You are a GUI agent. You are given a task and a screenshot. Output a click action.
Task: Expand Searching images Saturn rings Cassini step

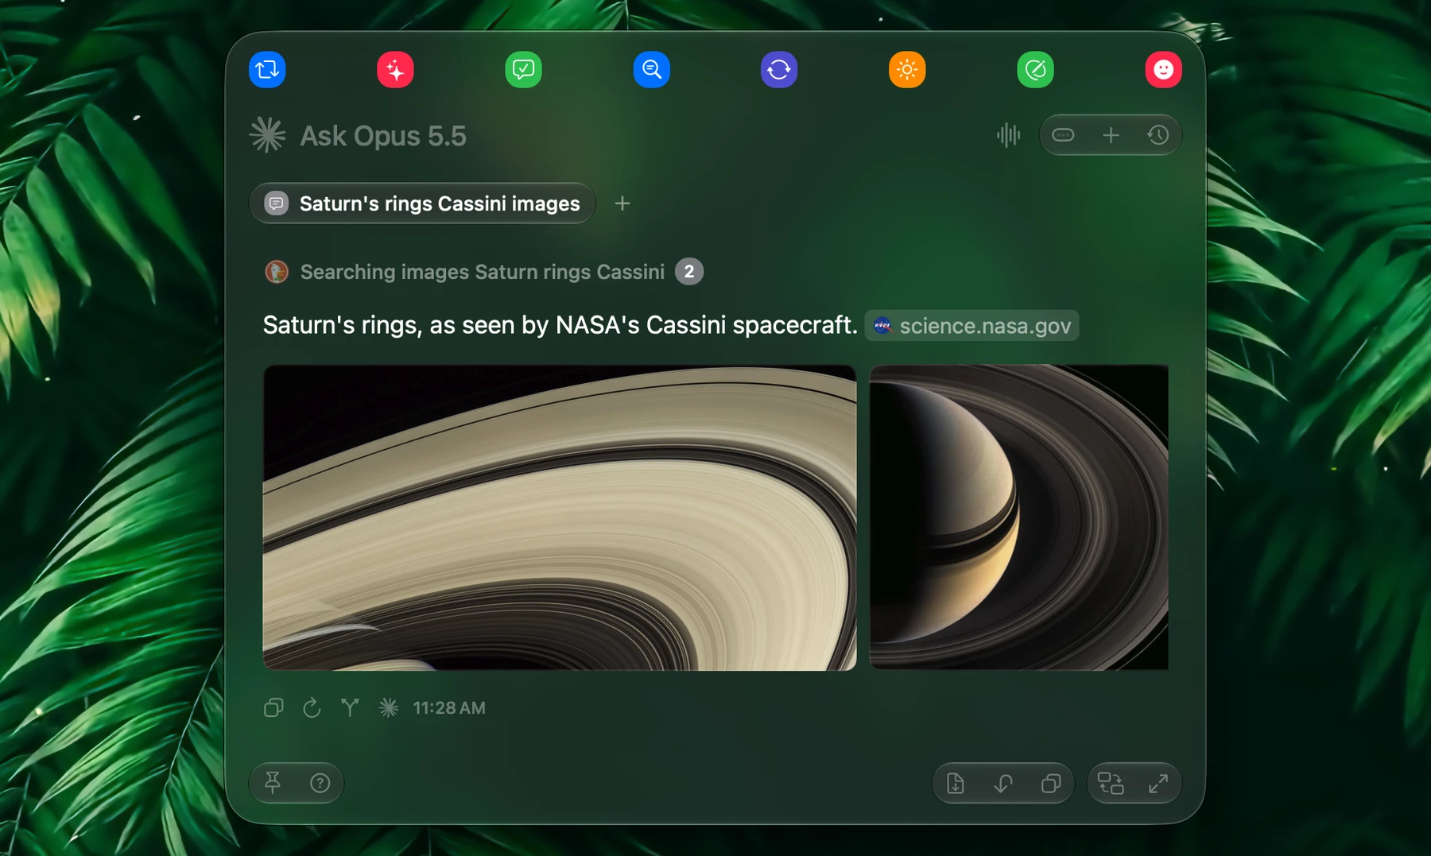483,272
